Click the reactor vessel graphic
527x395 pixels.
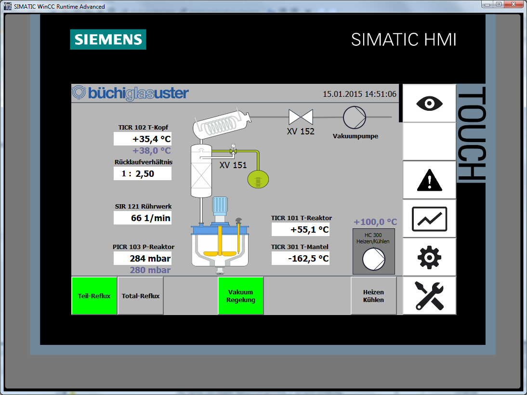tap(219, 246)
